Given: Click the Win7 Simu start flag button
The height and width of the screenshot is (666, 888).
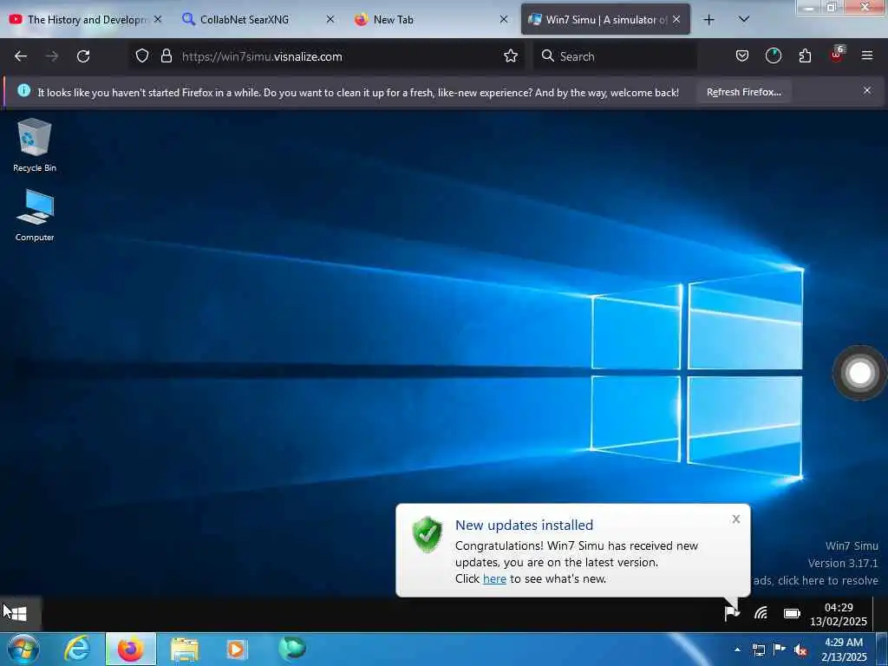Looking at the screenshot, I should point(19,613).
